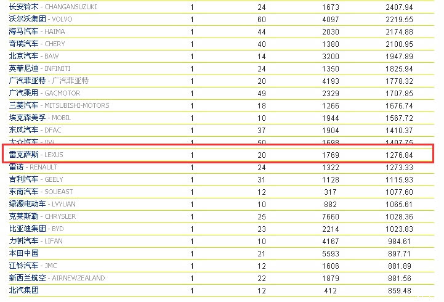Select value 859.48 in the 北汽集团 row
Viewport: 444px width, 302px height.
[399, 291]
